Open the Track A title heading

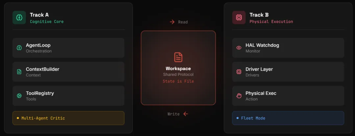39,15
